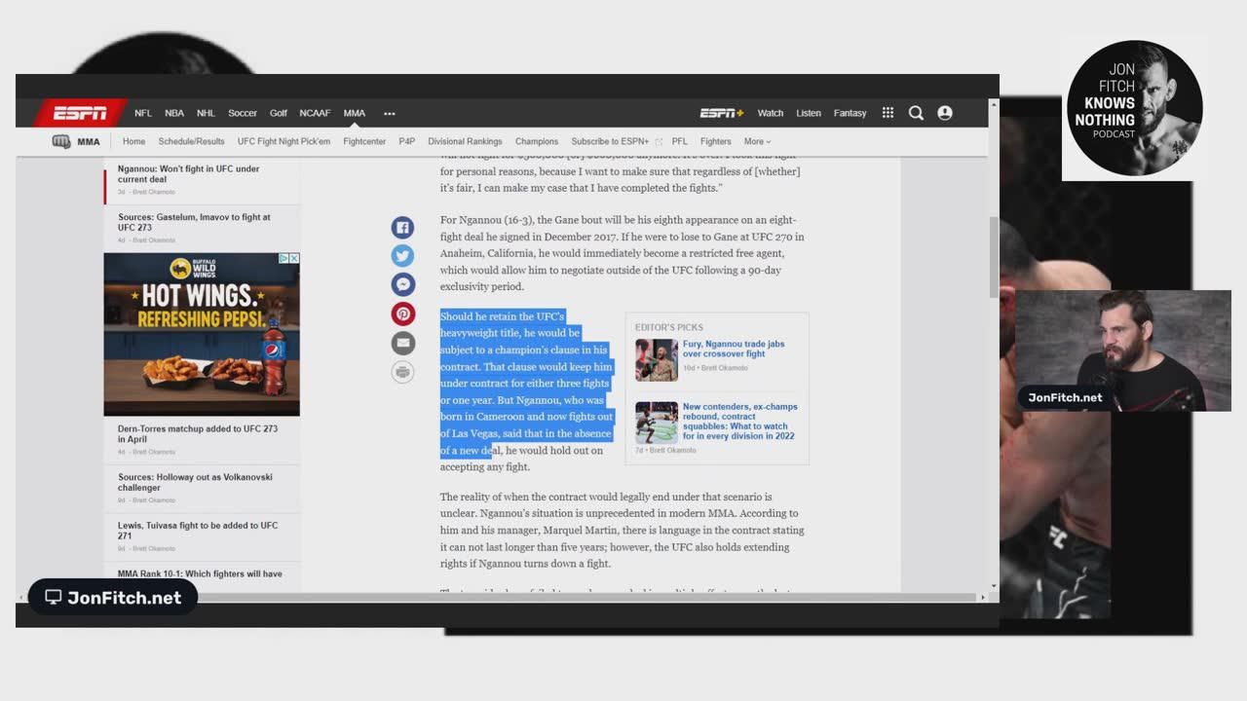The width and height of the screenshot is (1247, 701).
Task: Open MMA Rank 10-1 story
Action: 201,573
